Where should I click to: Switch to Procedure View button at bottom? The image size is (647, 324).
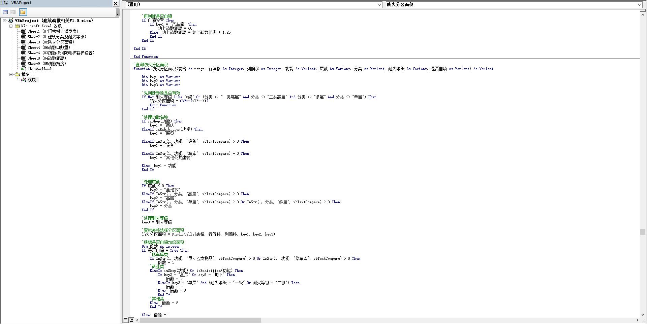(x=126, y=320)
